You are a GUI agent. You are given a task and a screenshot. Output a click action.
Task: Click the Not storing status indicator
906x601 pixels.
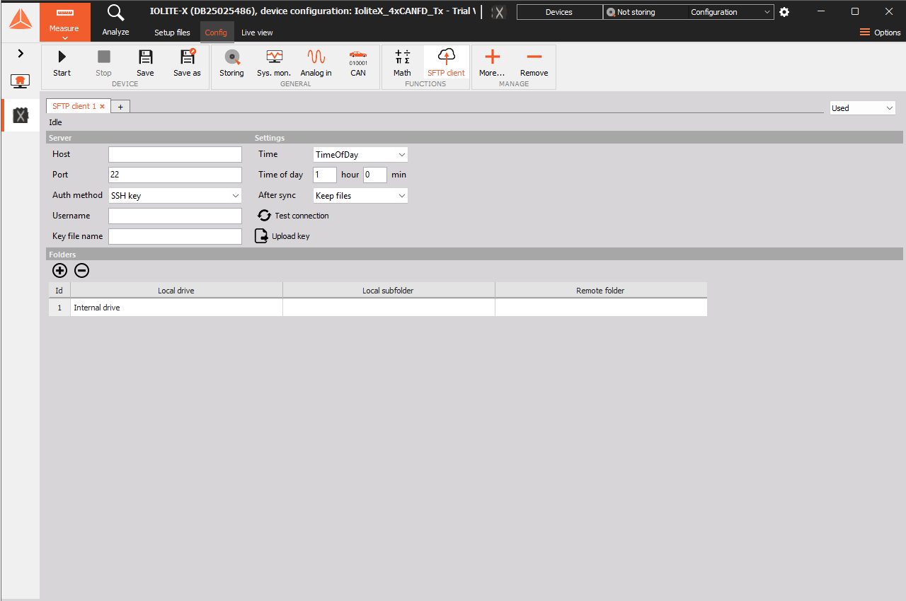tap(645, 12)
